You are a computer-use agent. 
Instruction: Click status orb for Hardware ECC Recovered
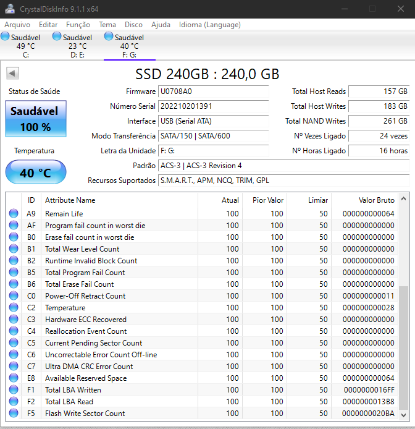14,320
